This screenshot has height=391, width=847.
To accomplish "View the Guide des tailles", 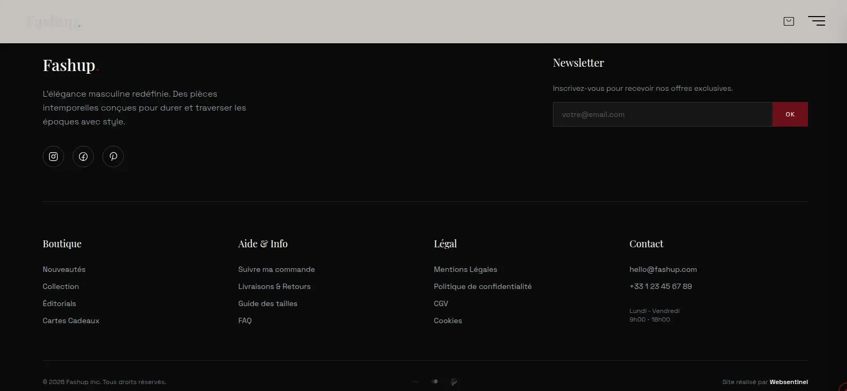I will 268,304.
